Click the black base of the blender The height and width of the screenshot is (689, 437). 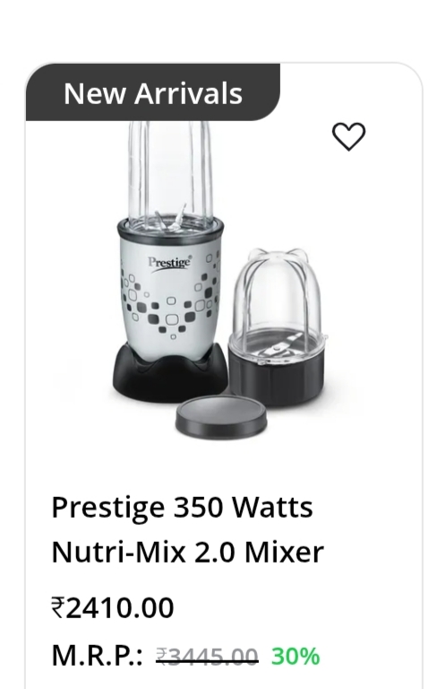170,372
